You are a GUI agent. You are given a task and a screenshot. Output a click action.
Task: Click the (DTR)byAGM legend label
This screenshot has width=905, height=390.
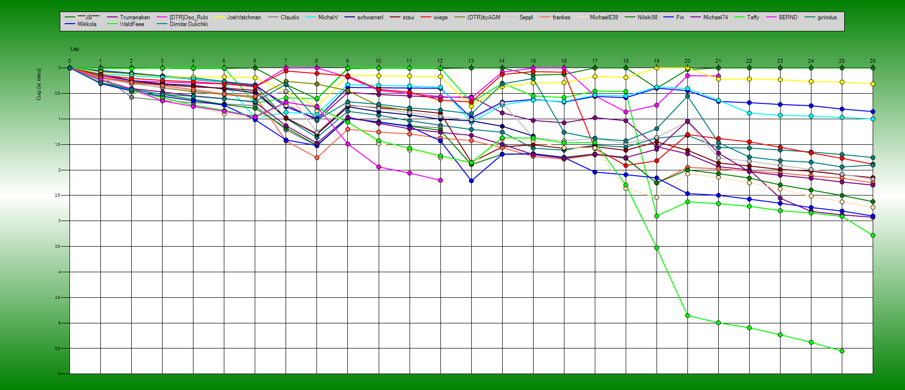[483, 17]
